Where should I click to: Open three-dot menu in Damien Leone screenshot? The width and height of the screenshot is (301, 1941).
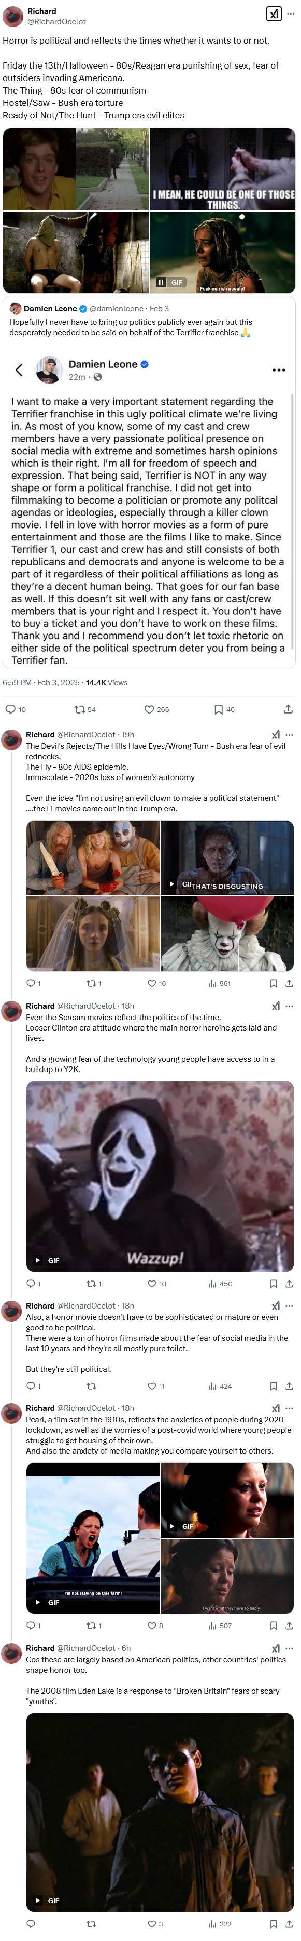pyautogui.click(x=279, y=370)
